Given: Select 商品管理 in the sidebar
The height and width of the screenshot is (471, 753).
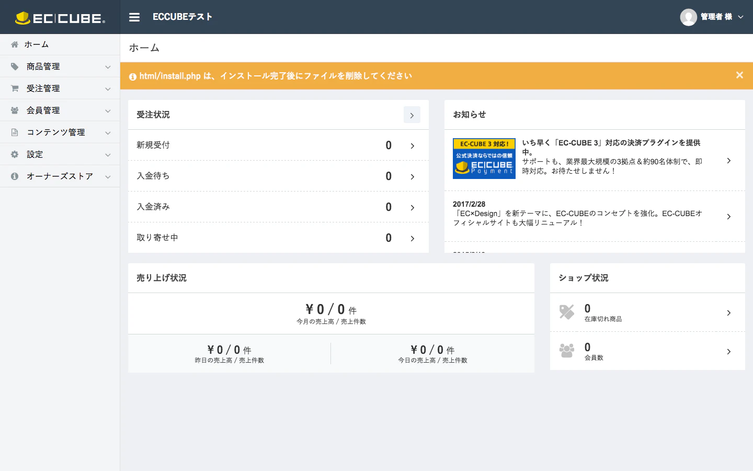Looking at the screenshot, I should click(x=60, y=66).
